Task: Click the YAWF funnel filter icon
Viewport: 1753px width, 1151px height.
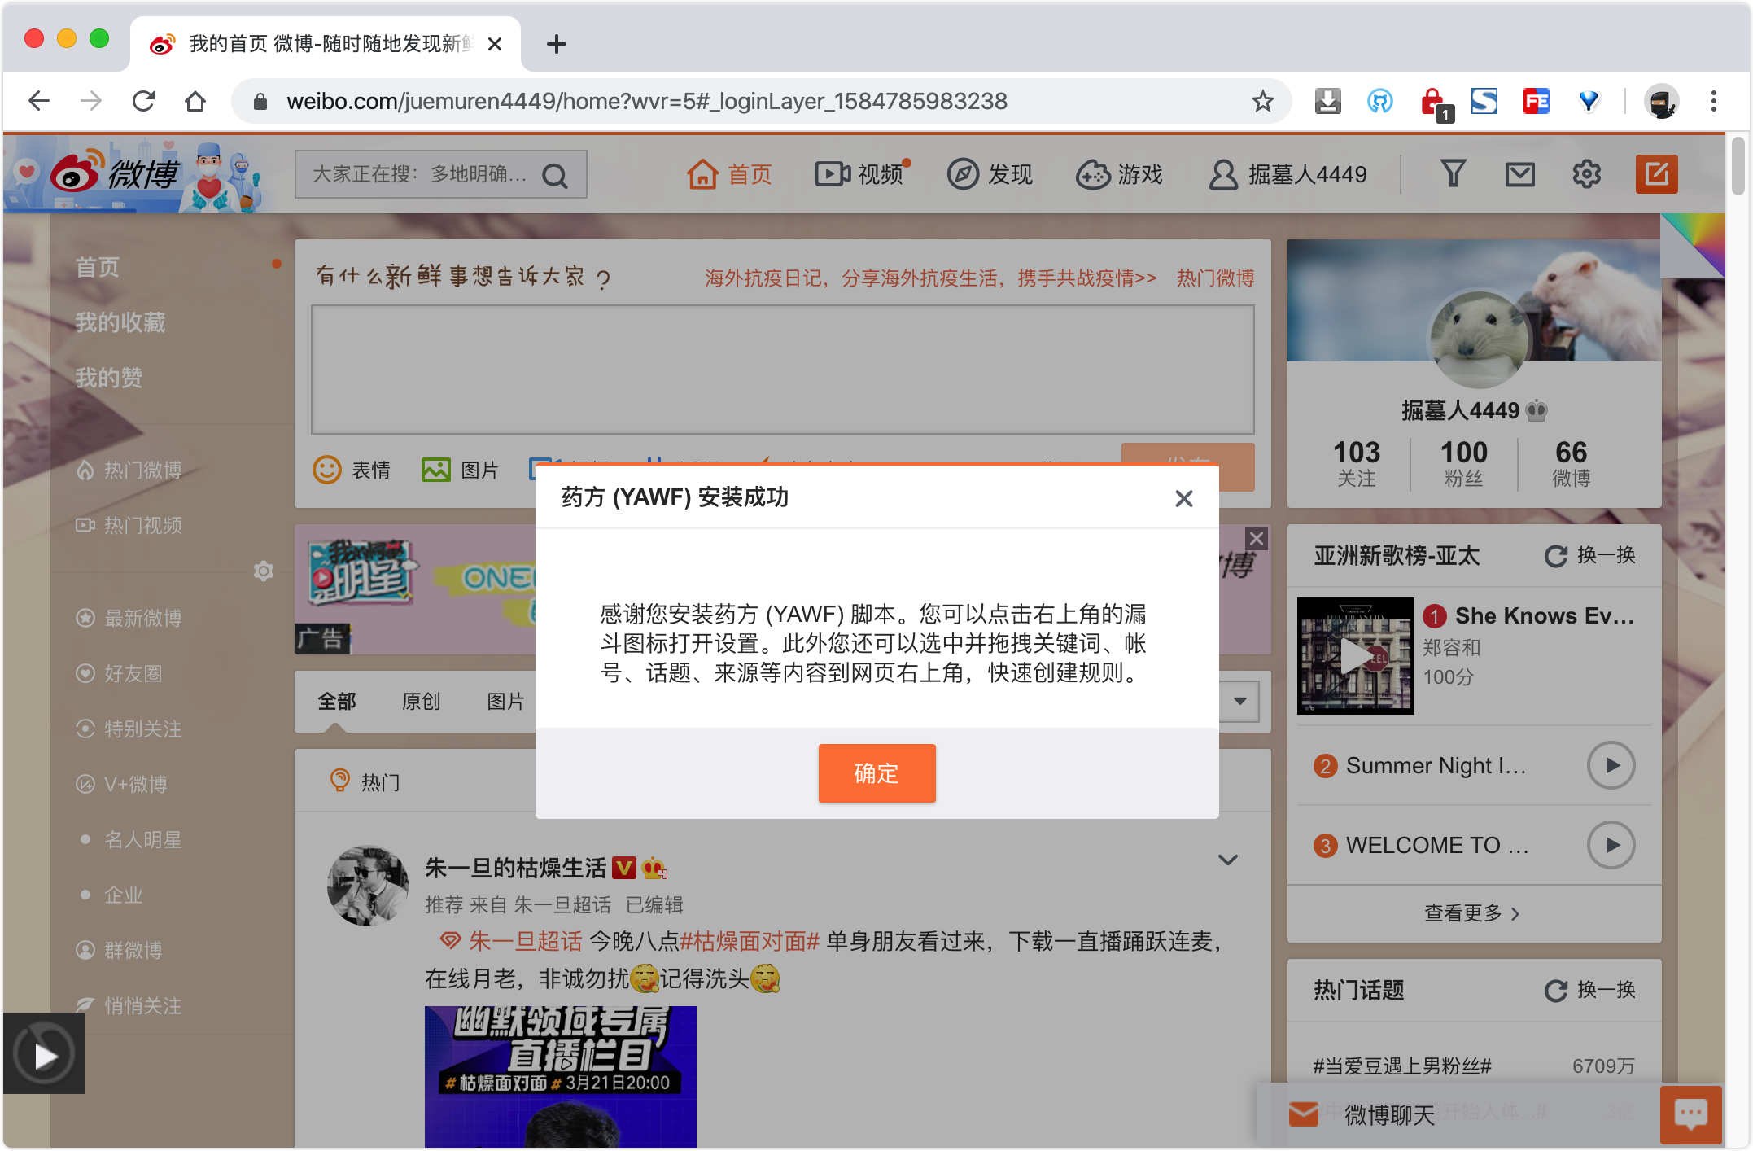Action: coord(1453,173)
